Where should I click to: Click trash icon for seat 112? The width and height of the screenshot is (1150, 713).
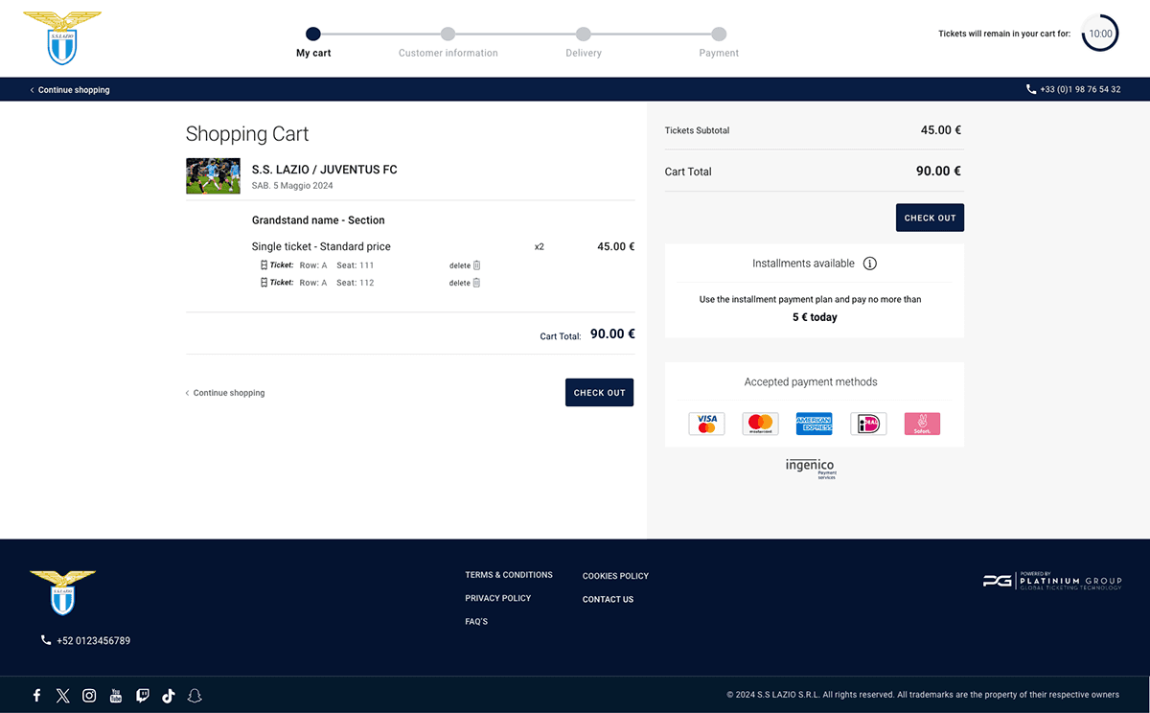pos(476,283)
